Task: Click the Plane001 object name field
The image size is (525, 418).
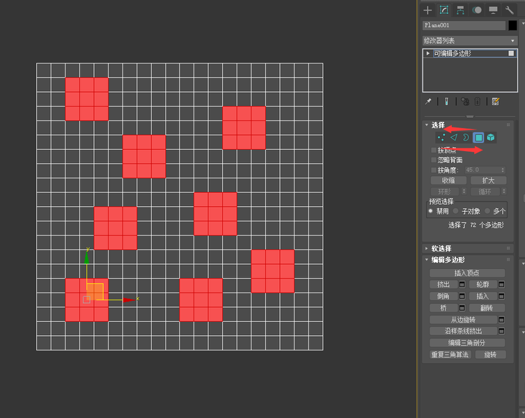Action: coord(464,26)
